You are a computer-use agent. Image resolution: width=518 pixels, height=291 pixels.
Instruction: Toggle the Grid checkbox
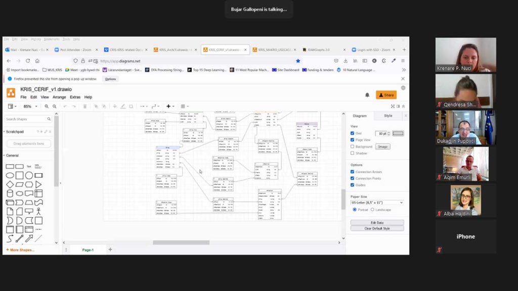click(353, 133)
